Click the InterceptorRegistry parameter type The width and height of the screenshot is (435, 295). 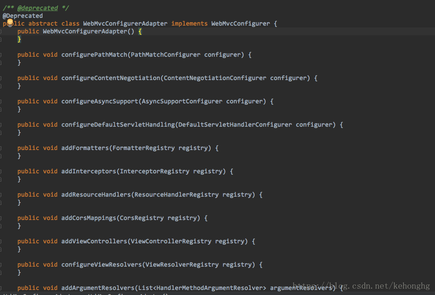154,171
